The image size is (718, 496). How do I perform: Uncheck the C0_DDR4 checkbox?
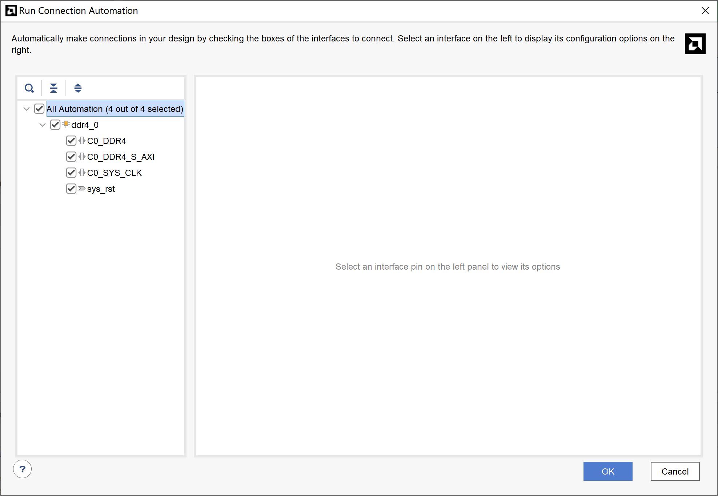71,141
